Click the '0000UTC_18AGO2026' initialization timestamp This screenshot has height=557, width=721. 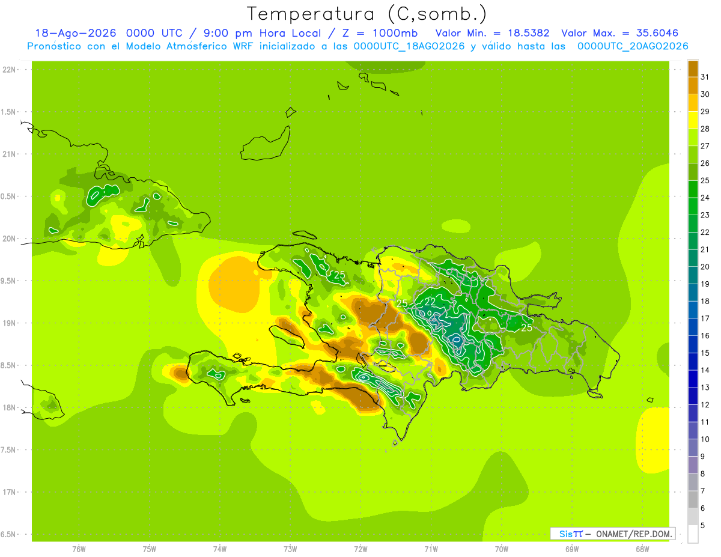pos(409,46)
